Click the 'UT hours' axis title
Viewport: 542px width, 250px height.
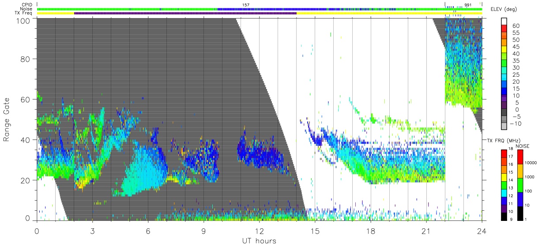click(259, 241)
